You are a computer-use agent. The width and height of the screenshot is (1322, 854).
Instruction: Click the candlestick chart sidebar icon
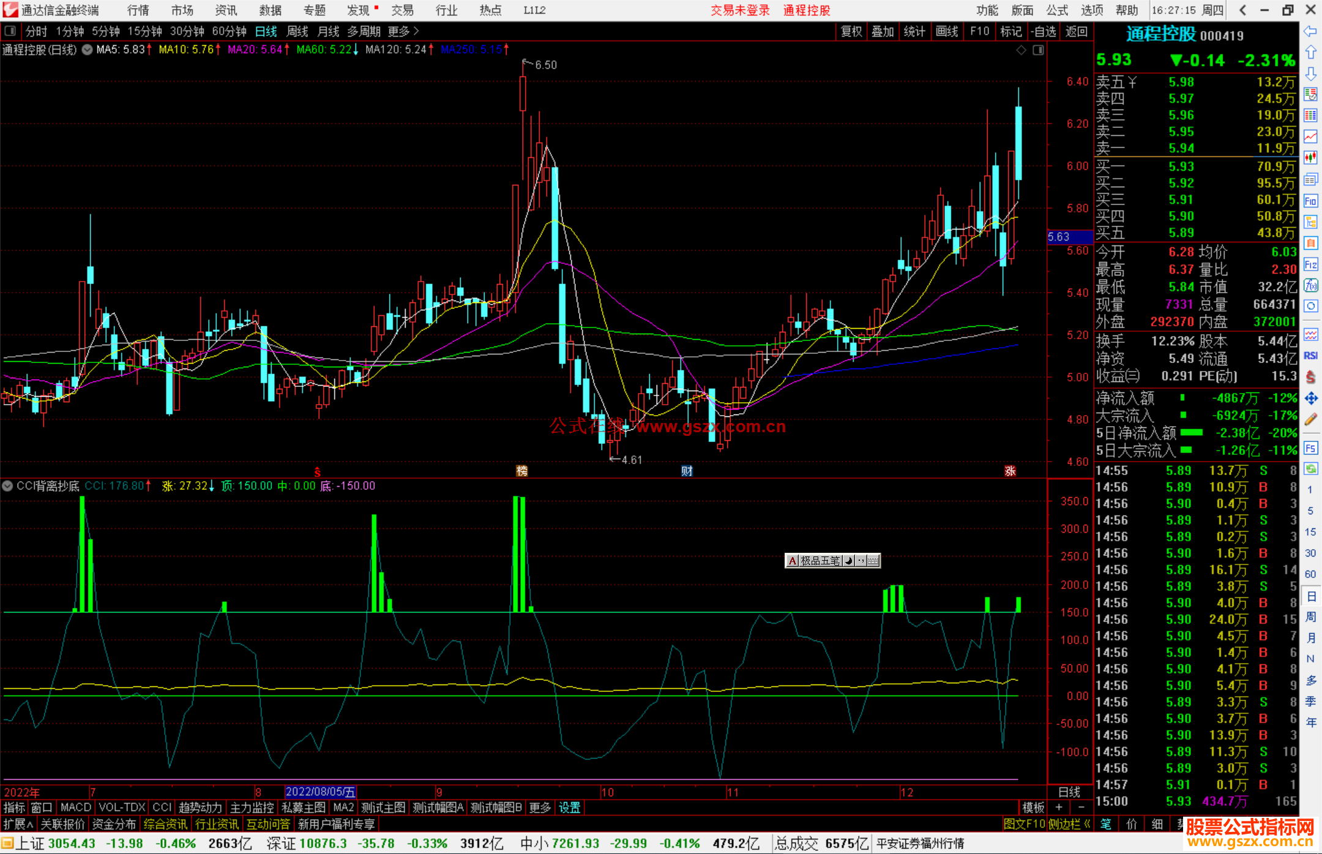1310,158
